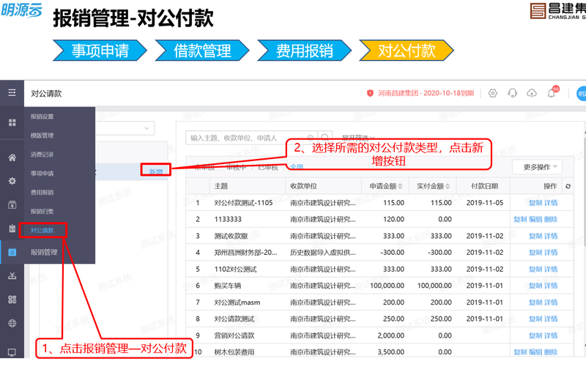Click 河南昌建集团 · 2020-10-18到期 notice

[x=426, y=93]
